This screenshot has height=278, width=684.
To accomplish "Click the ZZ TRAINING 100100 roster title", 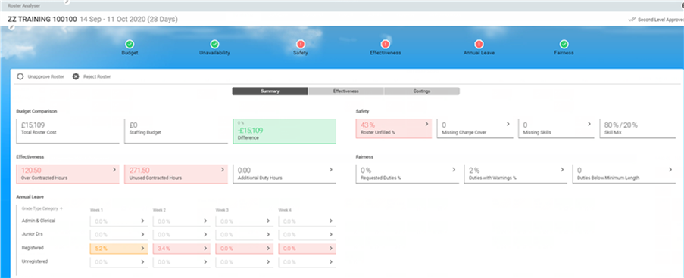I will (42, 20).
